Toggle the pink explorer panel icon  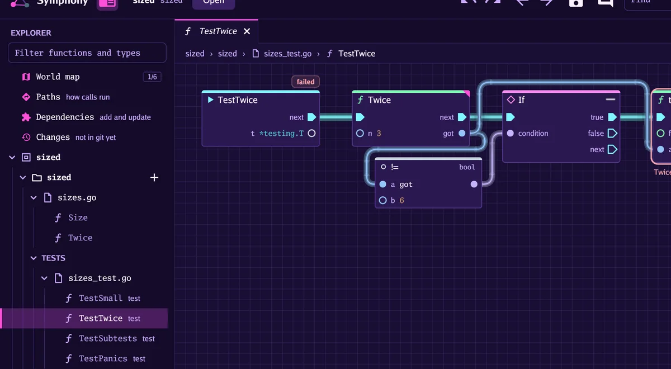(107, 3)
